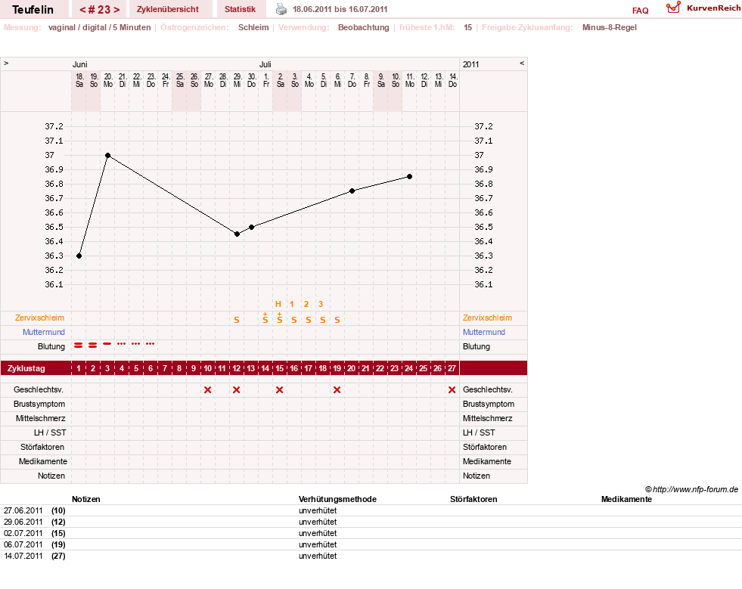Image resolution: width=742 pixels, height=589 pixels.
Task: Click spotting dots on cycle day 5
Action: (136, 343)
